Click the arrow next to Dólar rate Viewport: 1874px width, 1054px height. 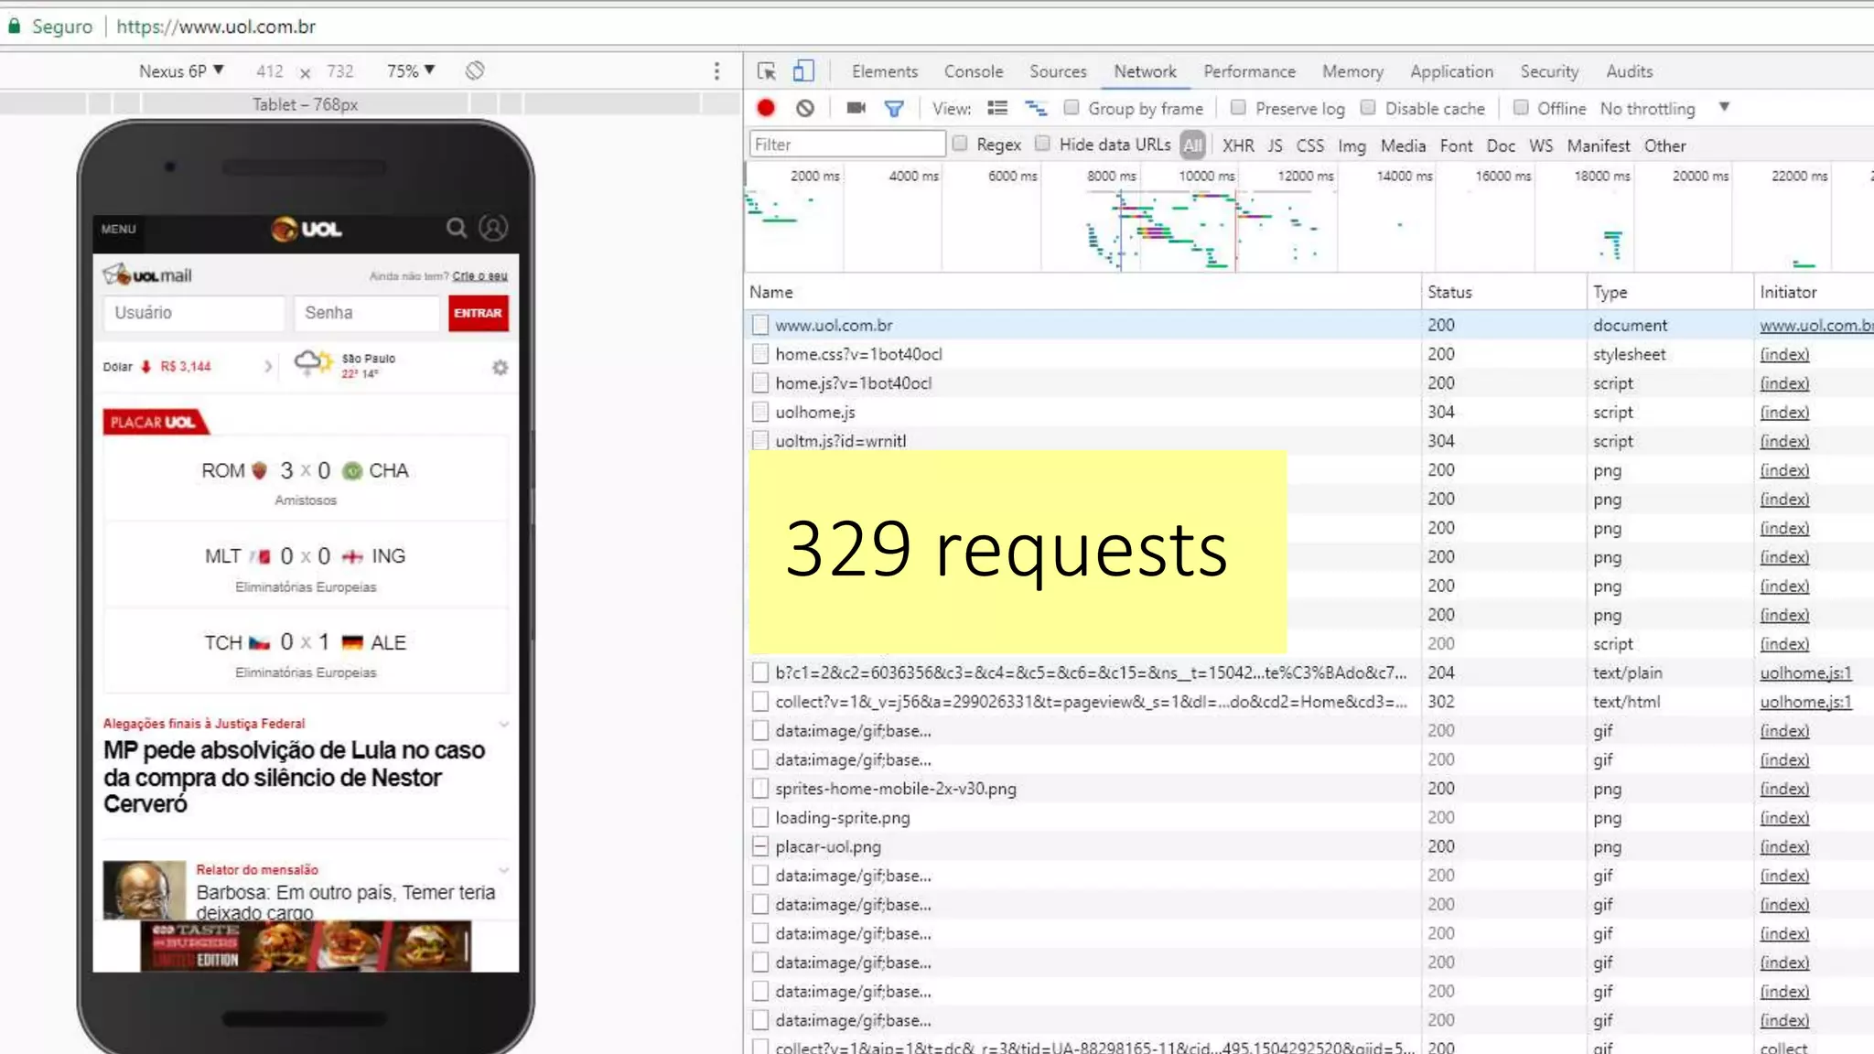[x=268, y=366]
